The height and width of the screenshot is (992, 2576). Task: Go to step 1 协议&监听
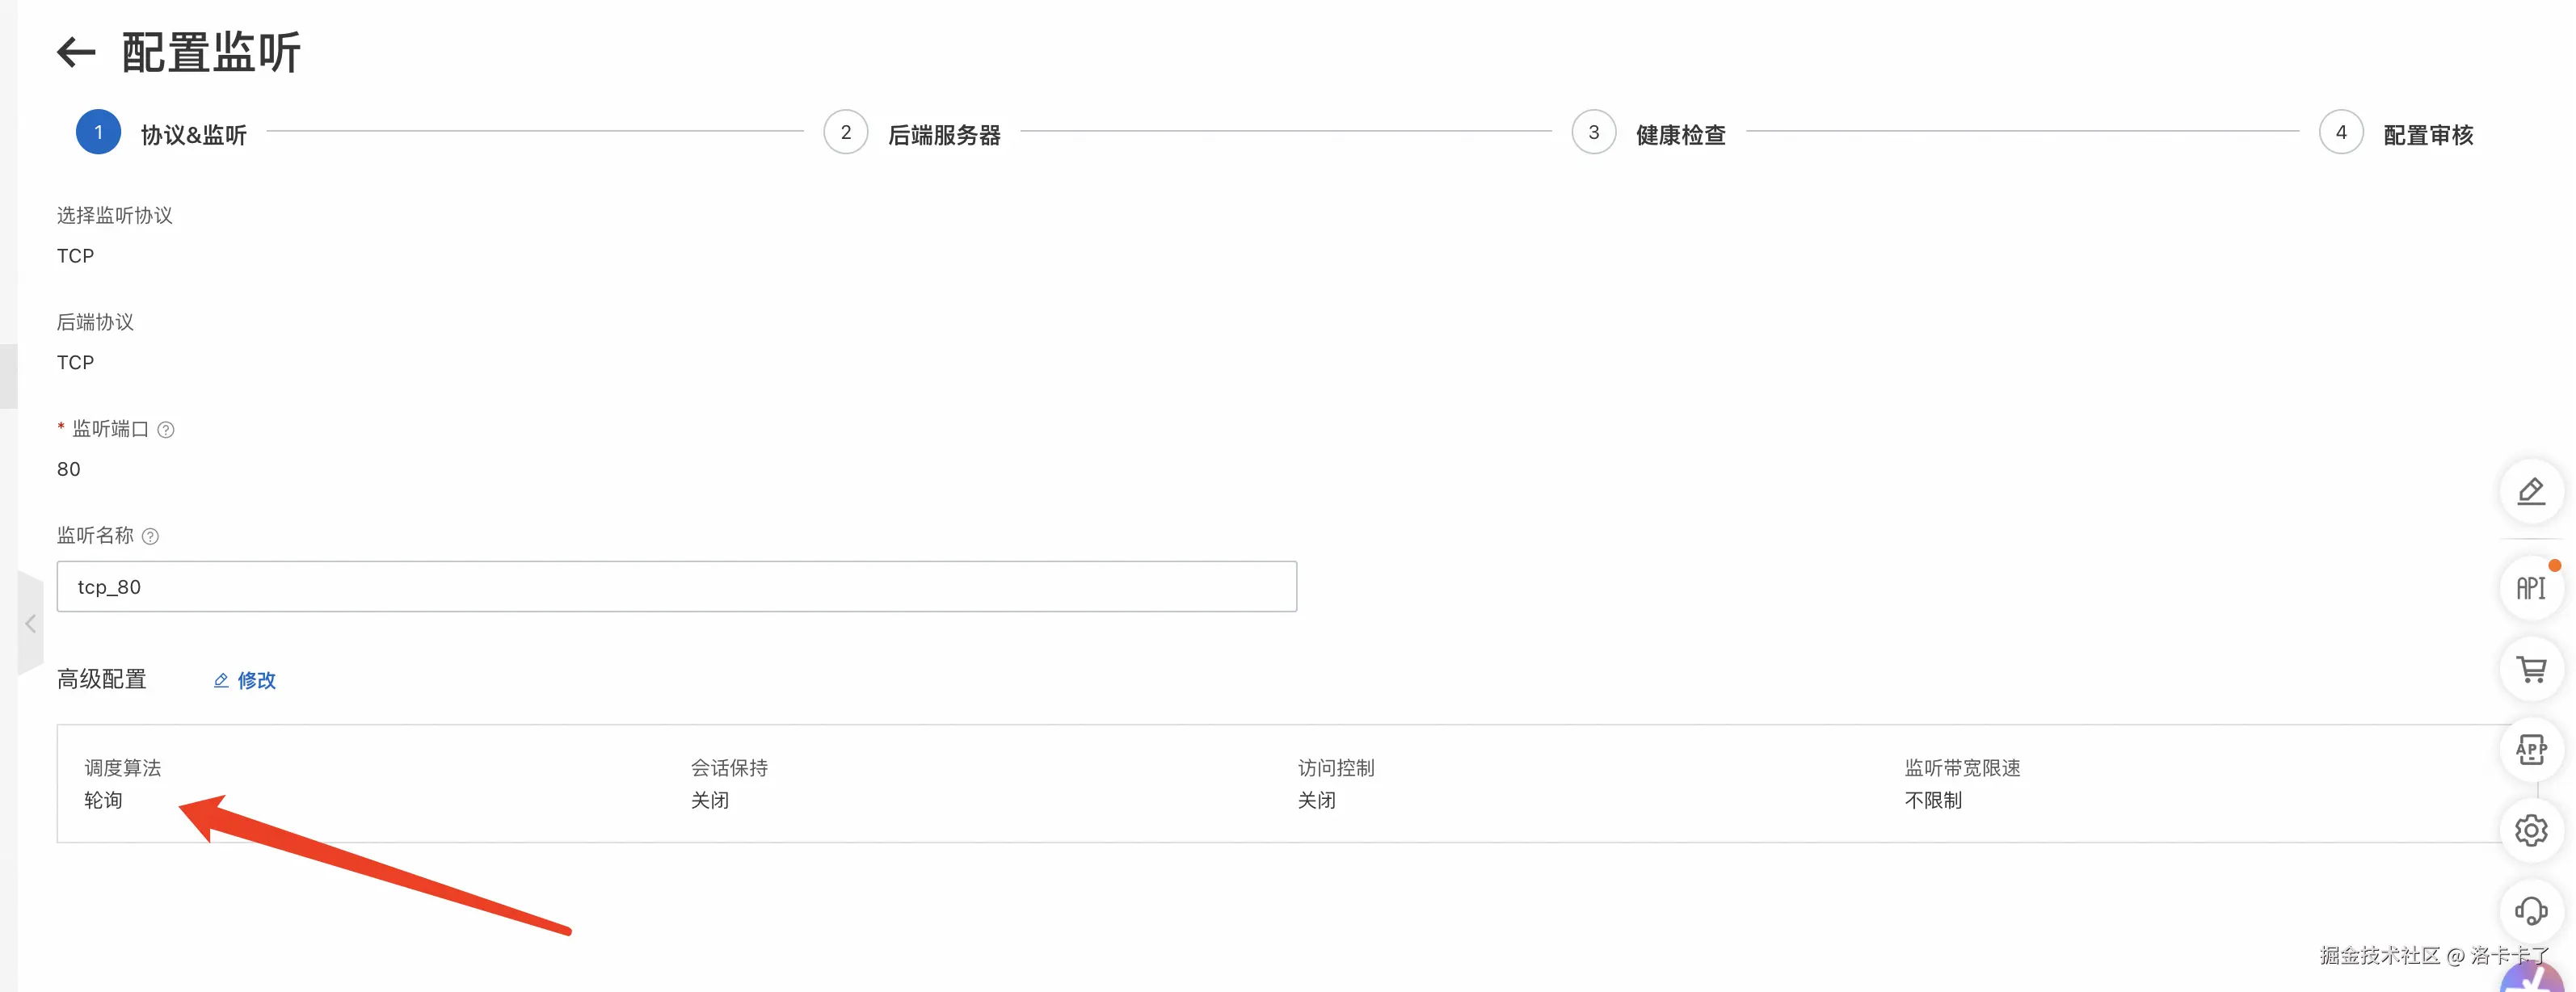98,132
